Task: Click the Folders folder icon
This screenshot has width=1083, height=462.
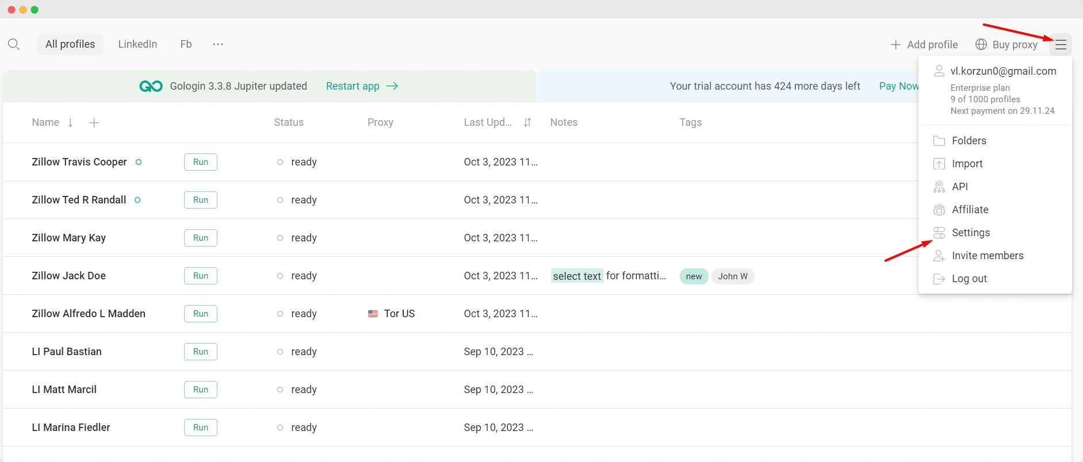Action: coord(939,141)
